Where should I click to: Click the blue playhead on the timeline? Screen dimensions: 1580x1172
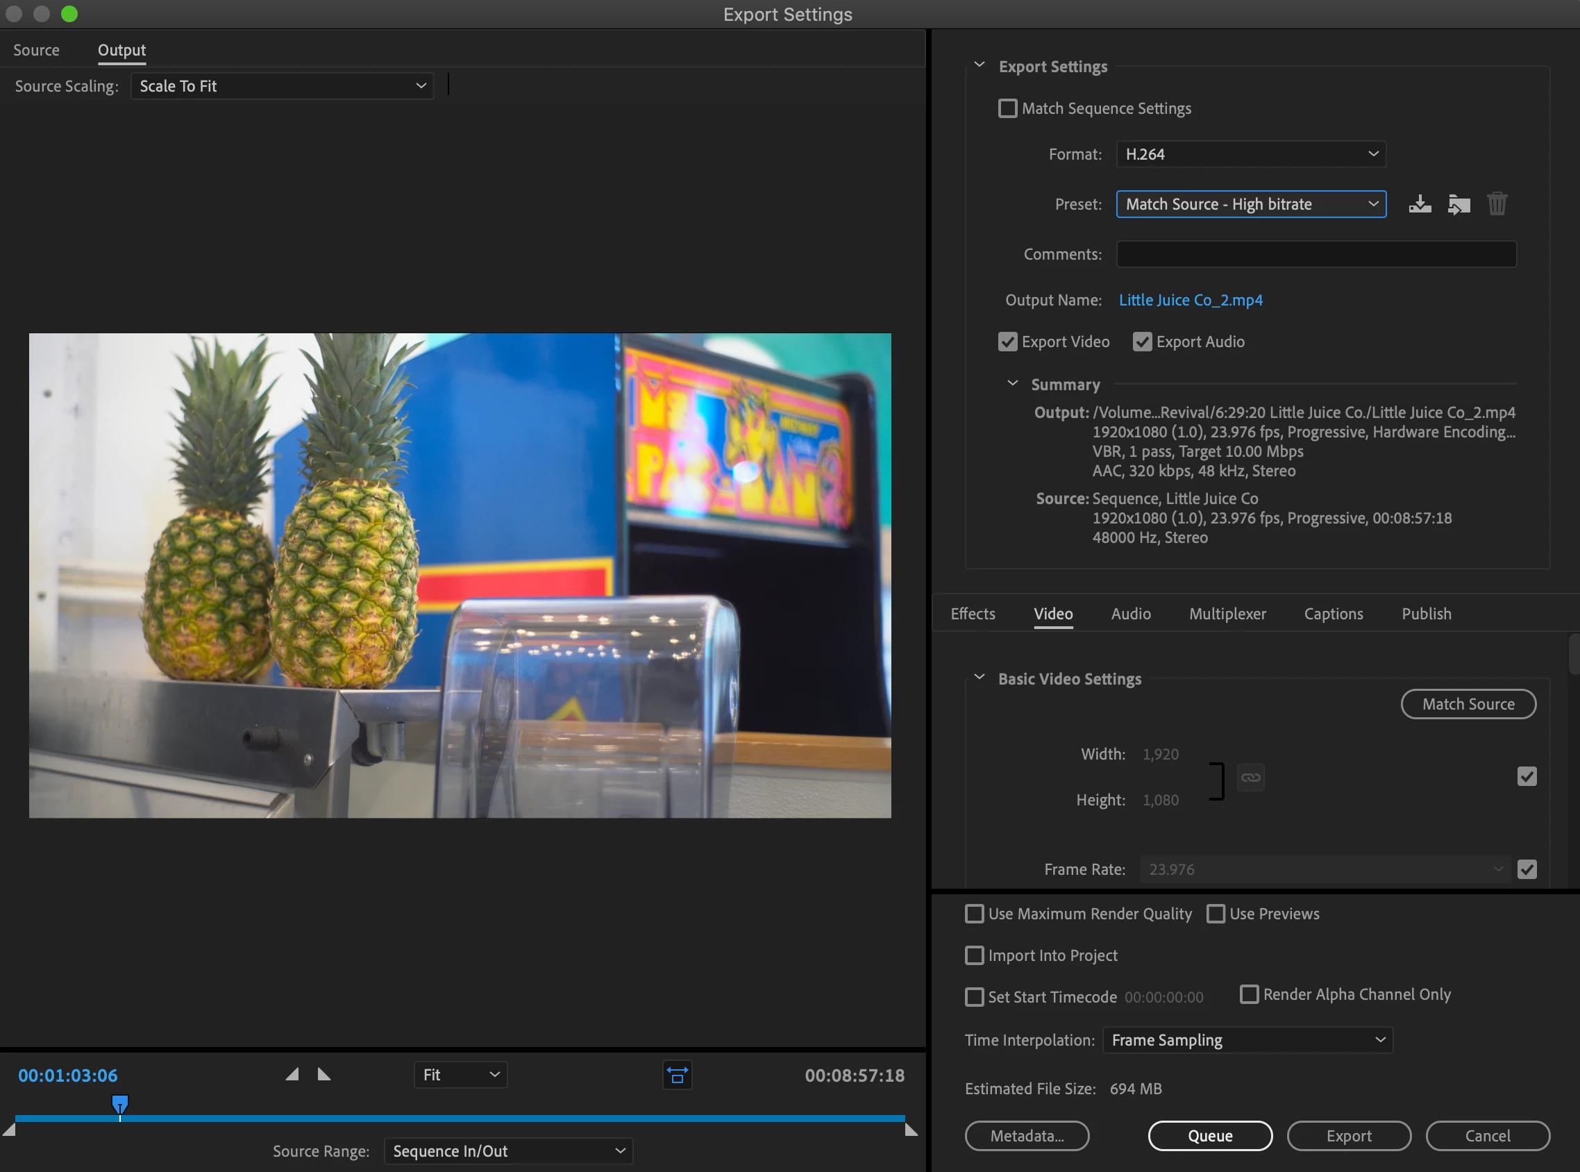pos(120,1104)
